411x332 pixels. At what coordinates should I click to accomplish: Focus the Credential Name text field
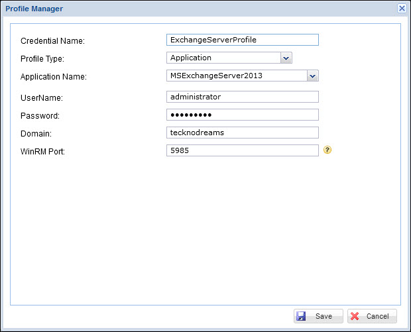coord(243,40)
